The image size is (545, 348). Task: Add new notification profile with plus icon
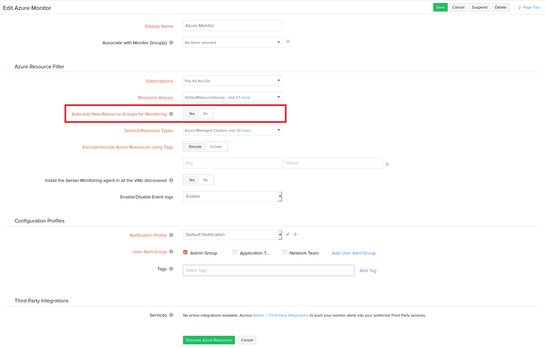pos(295,234)
